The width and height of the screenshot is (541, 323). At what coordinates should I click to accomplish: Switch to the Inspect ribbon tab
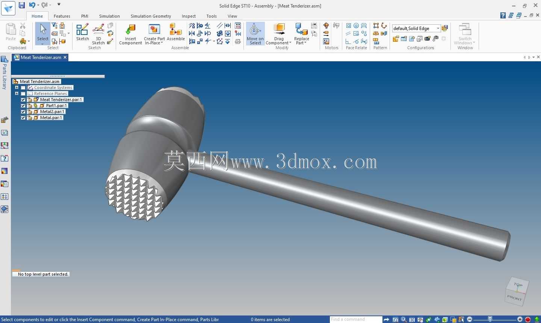tap(189, 16)
